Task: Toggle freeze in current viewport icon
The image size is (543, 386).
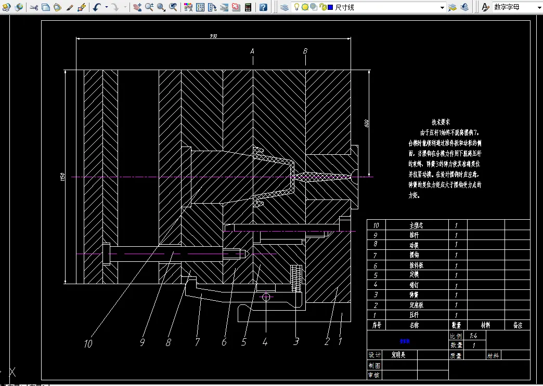Action: tap(314, 7)
